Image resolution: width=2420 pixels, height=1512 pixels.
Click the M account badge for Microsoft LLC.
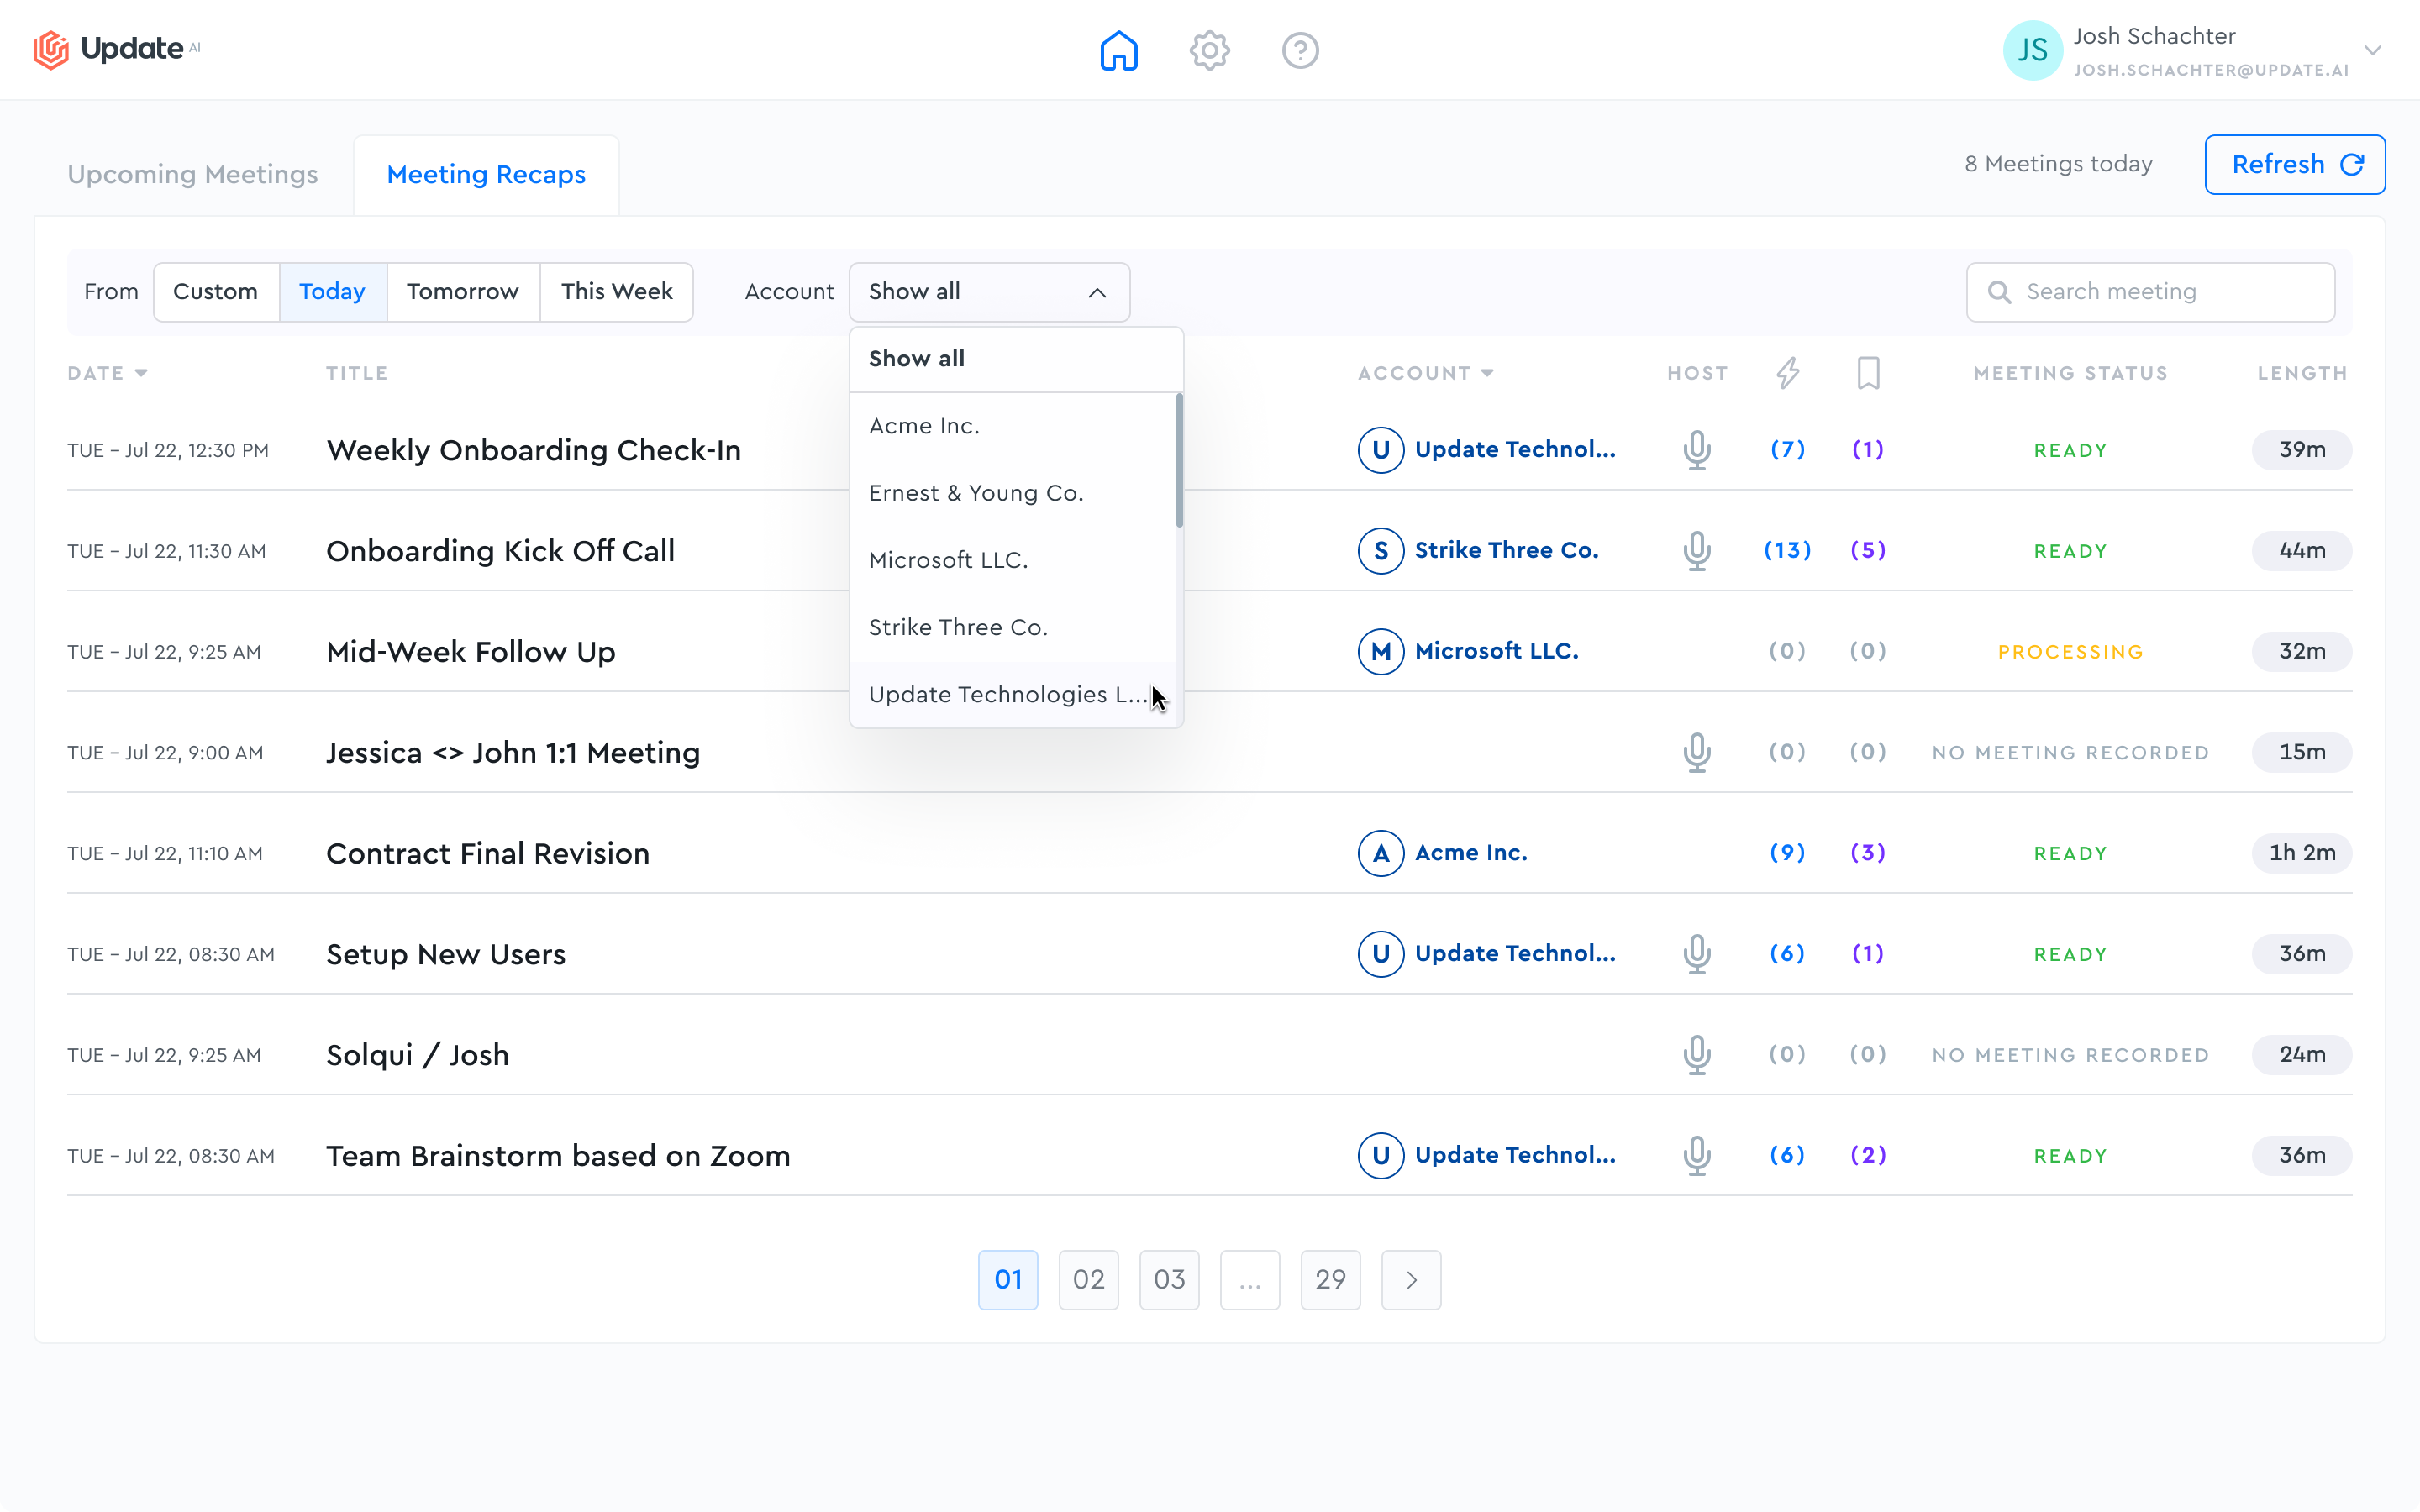click(x=1381, y=652)
